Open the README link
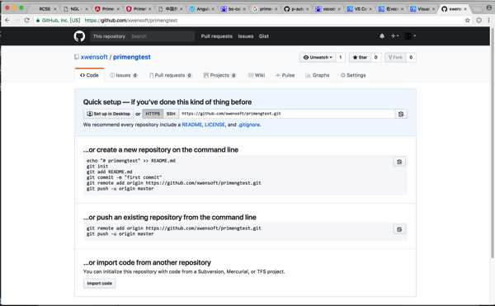The image size is (495, 306). (x=191, y=125)
